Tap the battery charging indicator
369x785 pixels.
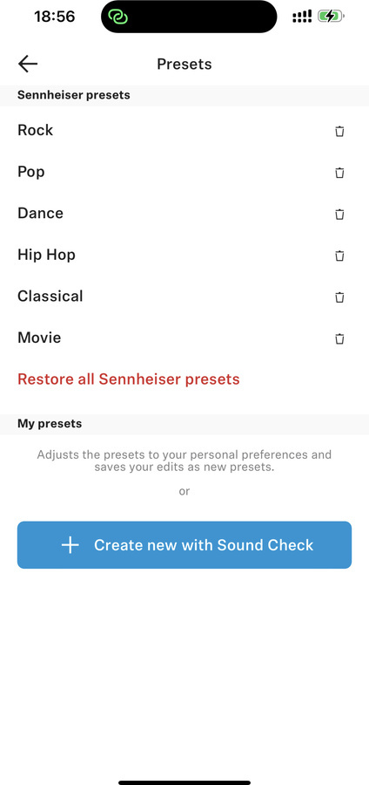click(331, 17)
